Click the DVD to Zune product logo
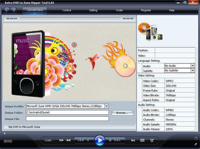The image size is (200, 149). [150, 32]
